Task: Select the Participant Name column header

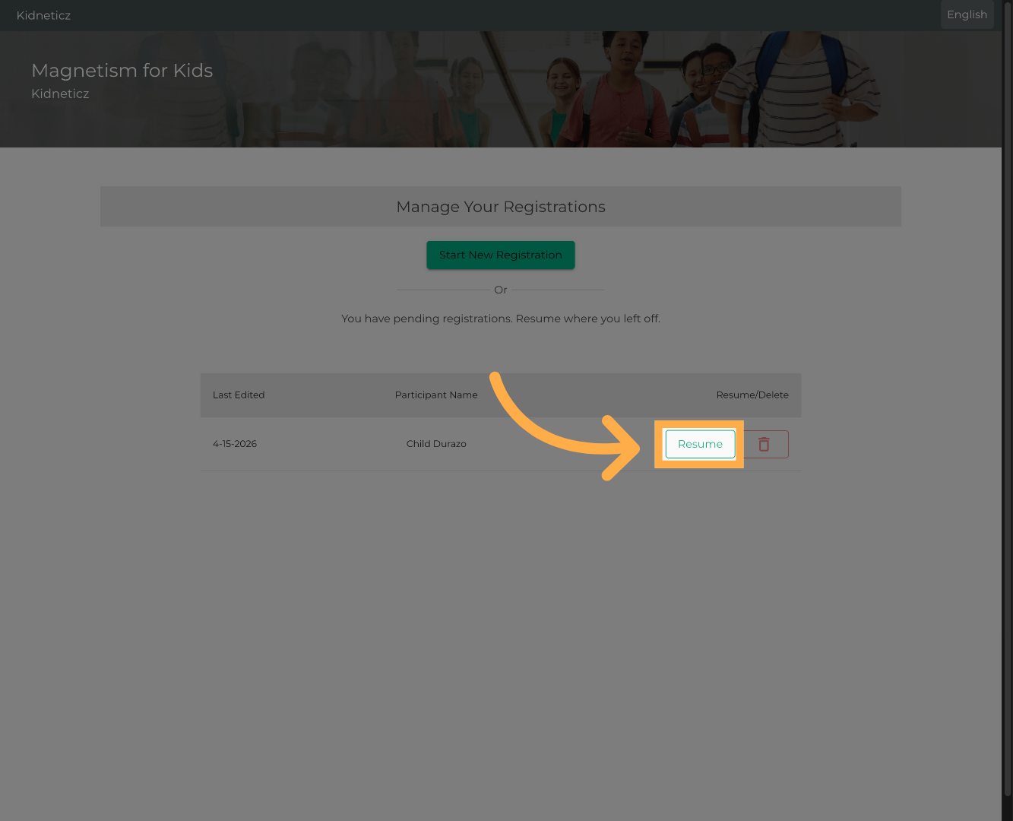Action: pos(436,395)
